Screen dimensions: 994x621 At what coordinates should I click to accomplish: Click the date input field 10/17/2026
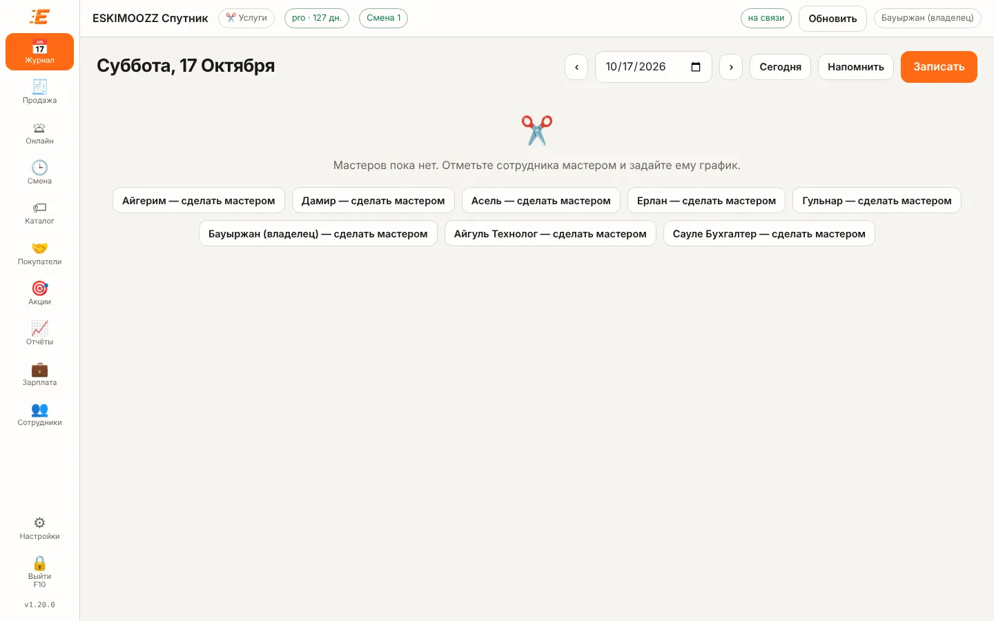(x=653, y=67)
